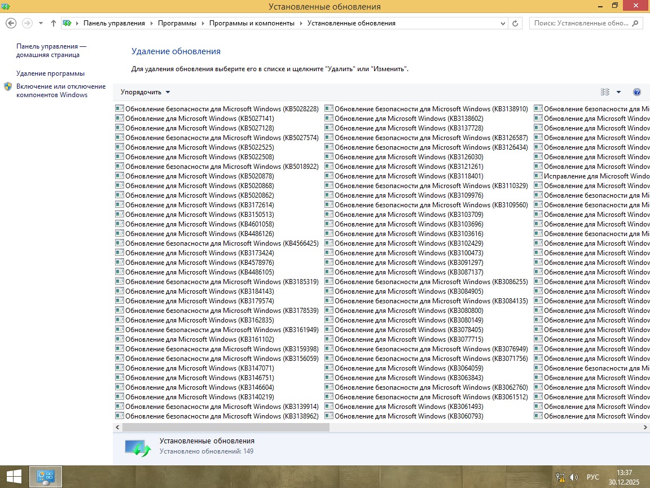Click the Control Panel taskbar icon
Image resolution: width=650 pixels, height=488 pixels.
45,477
